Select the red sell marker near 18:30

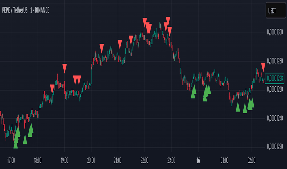coord(52,89)
